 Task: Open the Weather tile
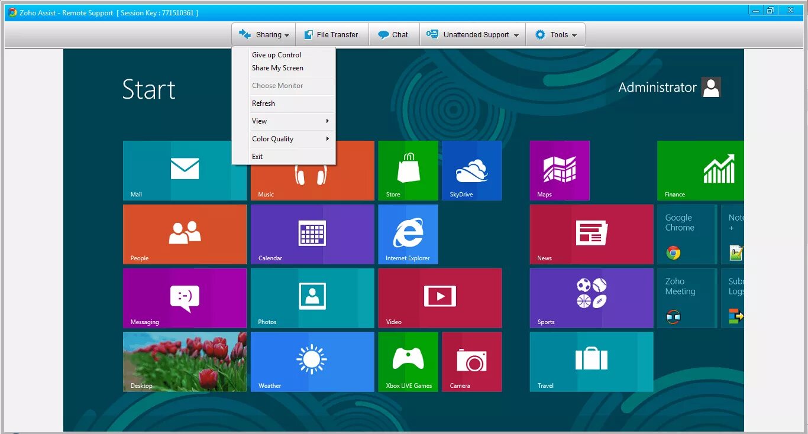coord(312,362)
